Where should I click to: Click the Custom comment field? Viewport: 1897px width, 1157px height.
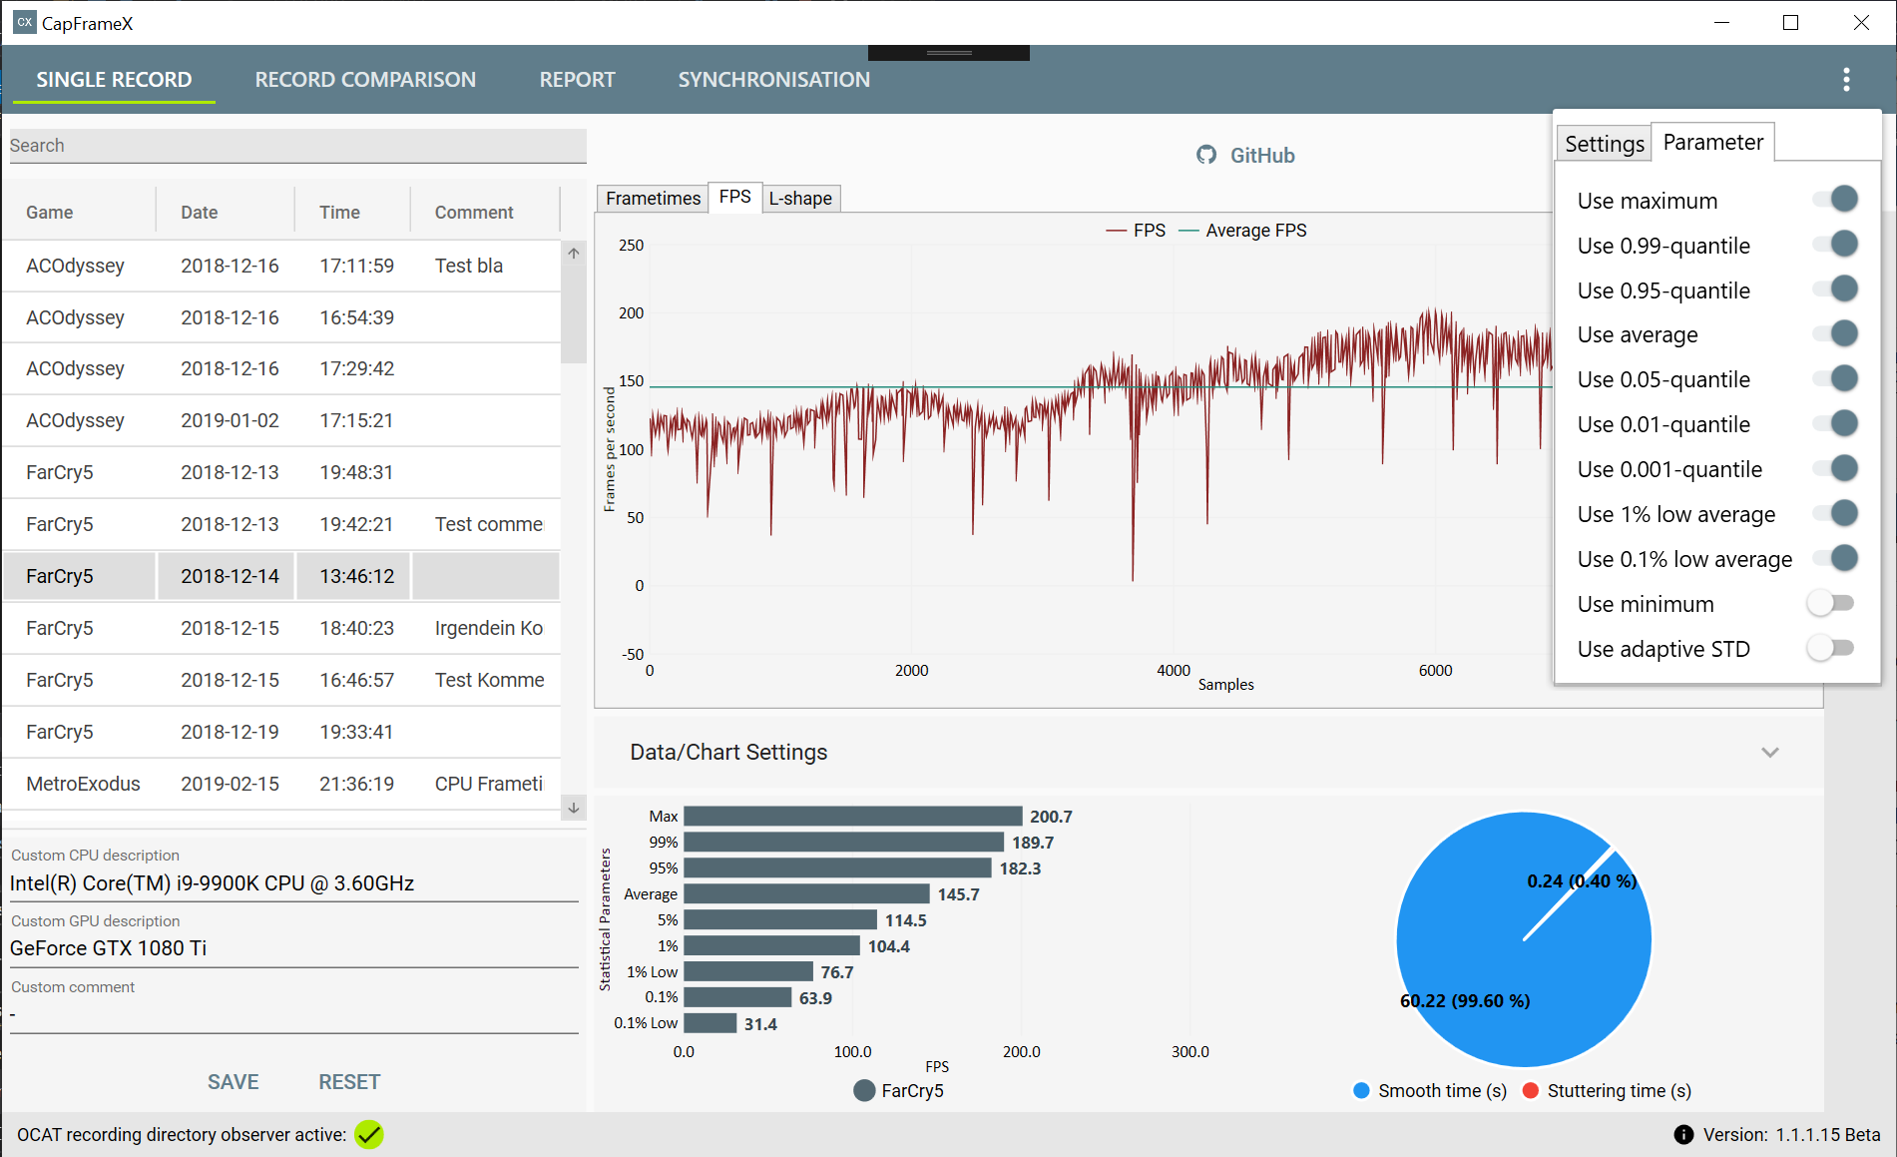coord(293,1014)
